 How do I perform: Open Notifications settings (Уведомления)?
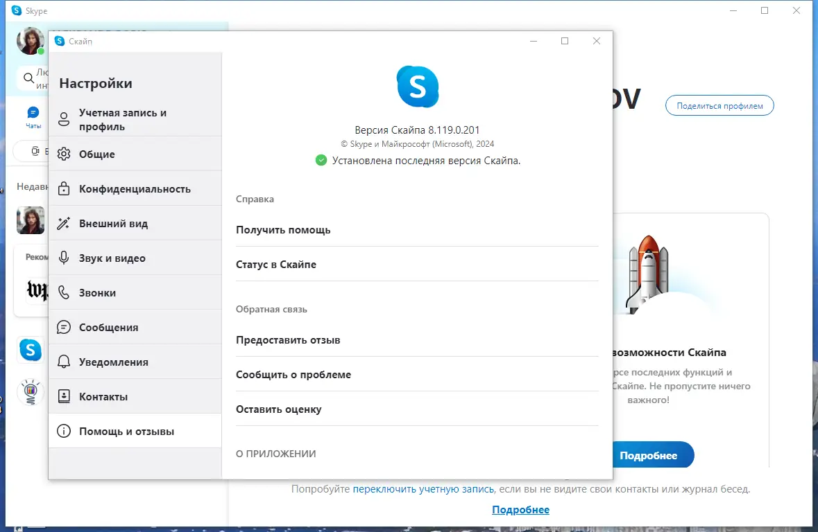pos(135,362)
